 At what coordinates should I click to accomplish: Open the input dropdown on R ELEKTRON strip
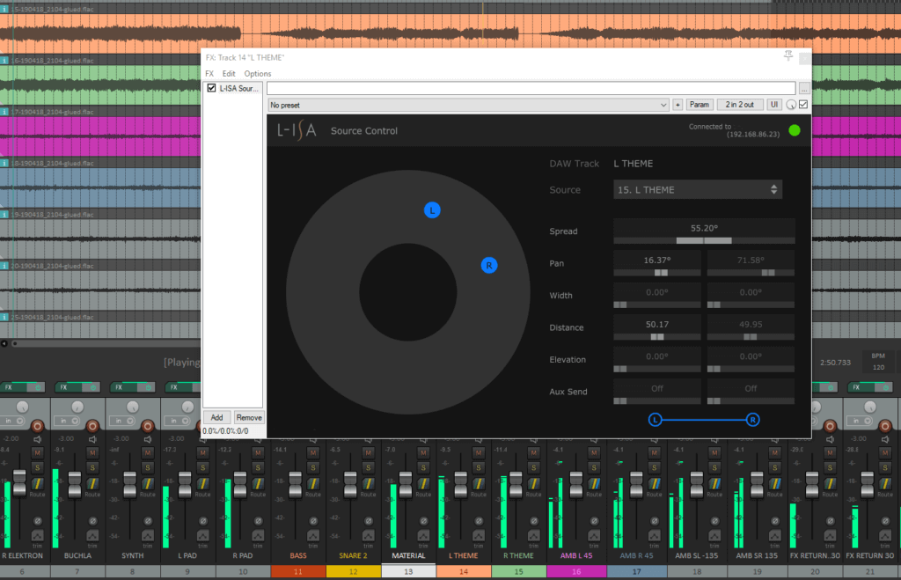[x=12, y=421]
